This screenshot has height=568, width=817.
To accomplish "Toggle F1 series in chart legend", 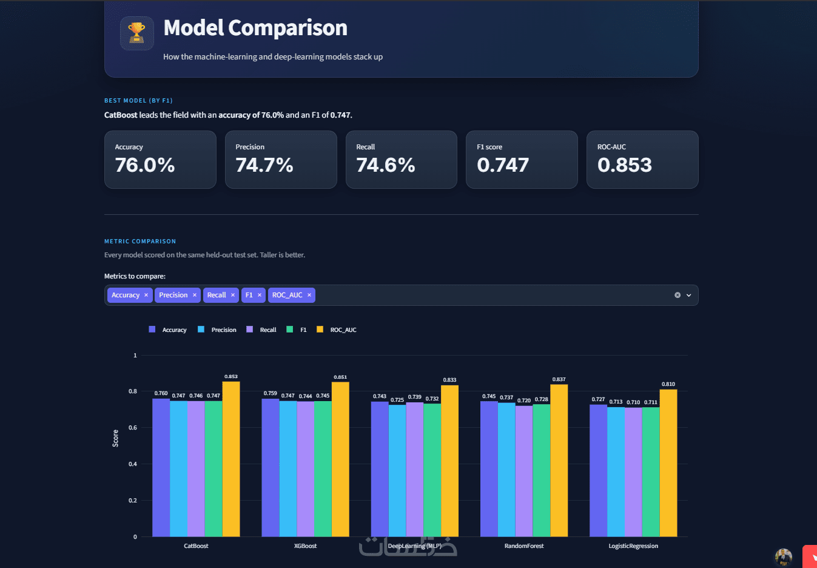I will (x=297, y=330).
